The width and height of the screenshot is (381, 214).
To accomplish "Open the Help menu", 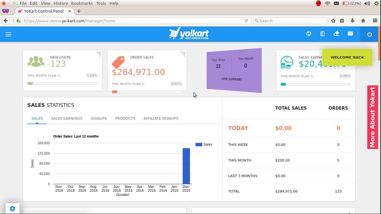I will (114, 3).
